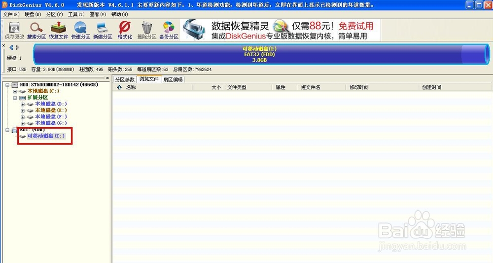Expand the Local Disk (E:) node
This screenshot has width=493, height=263.
pyautogui.click(x=22, y=111)
